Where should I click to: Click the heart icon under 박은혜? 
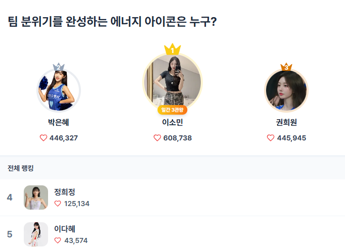click(x=43, y=138)
